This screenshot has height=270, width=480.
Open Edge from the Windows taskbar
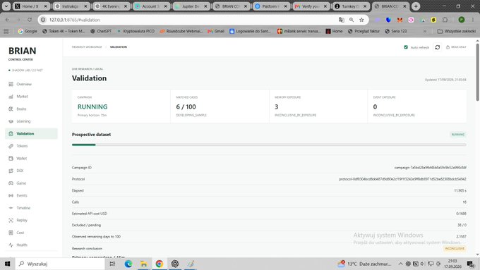[128, 264]
